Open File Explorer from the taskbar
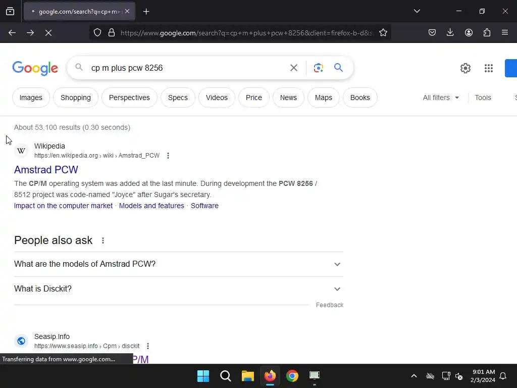The image size is (517, 388). coord(247,376)
